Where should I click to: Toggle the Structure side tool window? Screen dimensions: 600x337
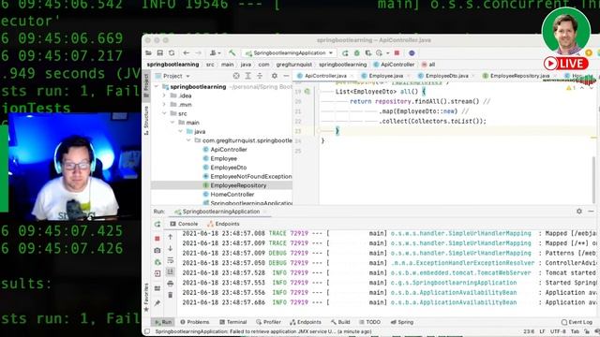pyautogui.click(x=146, y=120)
